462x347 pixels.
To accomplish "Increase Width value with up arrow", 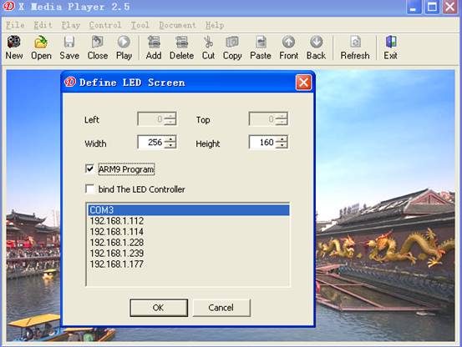I will coord(170,138).
